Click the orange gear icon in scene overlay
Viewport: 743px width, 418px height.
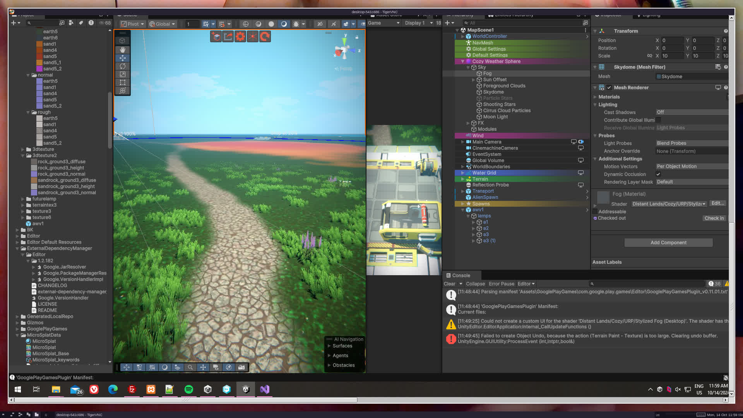pyautogui.click(x=240, y=36)
